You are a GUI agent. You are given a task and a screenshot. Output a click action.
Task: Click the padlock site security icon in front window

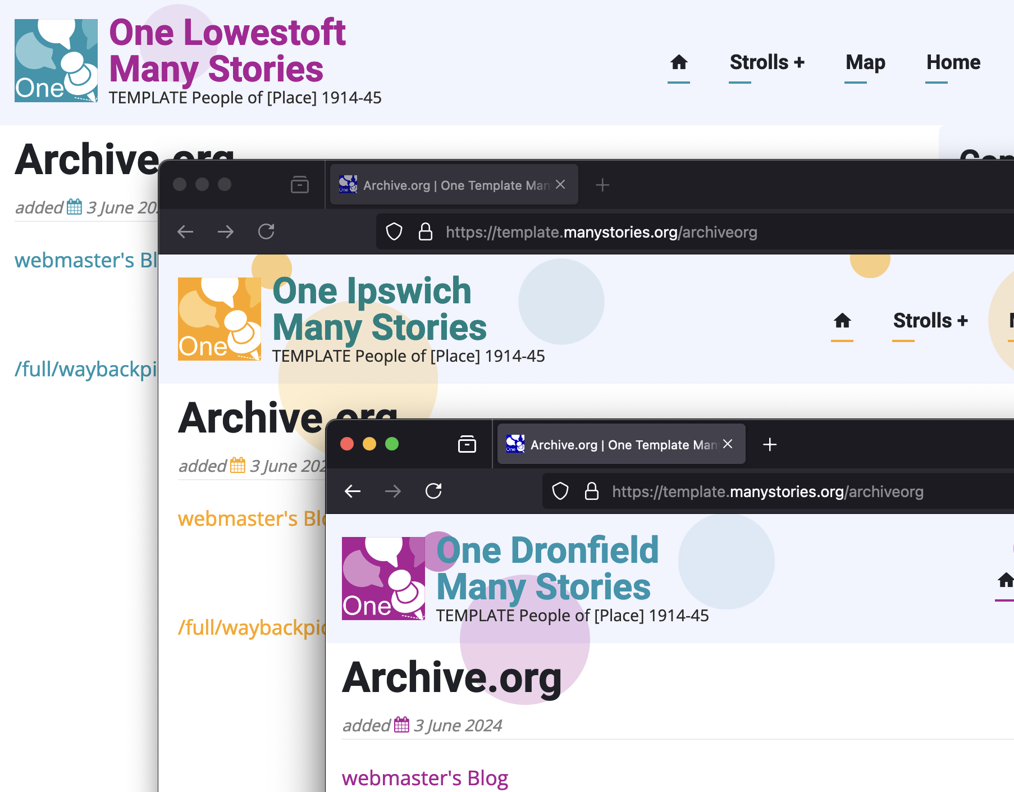pyautogui.click(x=591, y=491)
